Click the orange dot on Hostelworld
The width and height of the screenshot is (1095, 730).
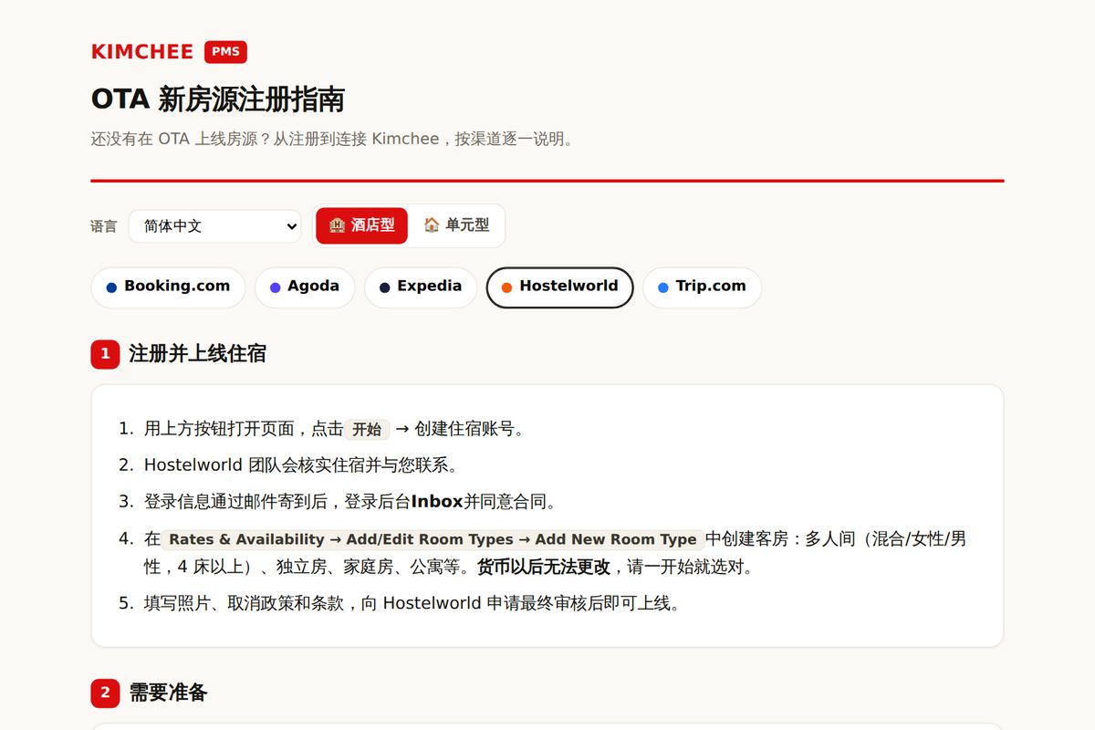point(506,287)
